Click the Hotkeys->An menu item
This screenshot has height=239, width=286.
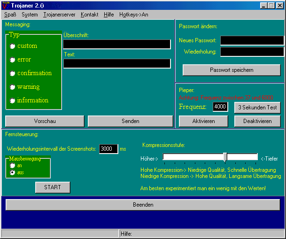134,15
